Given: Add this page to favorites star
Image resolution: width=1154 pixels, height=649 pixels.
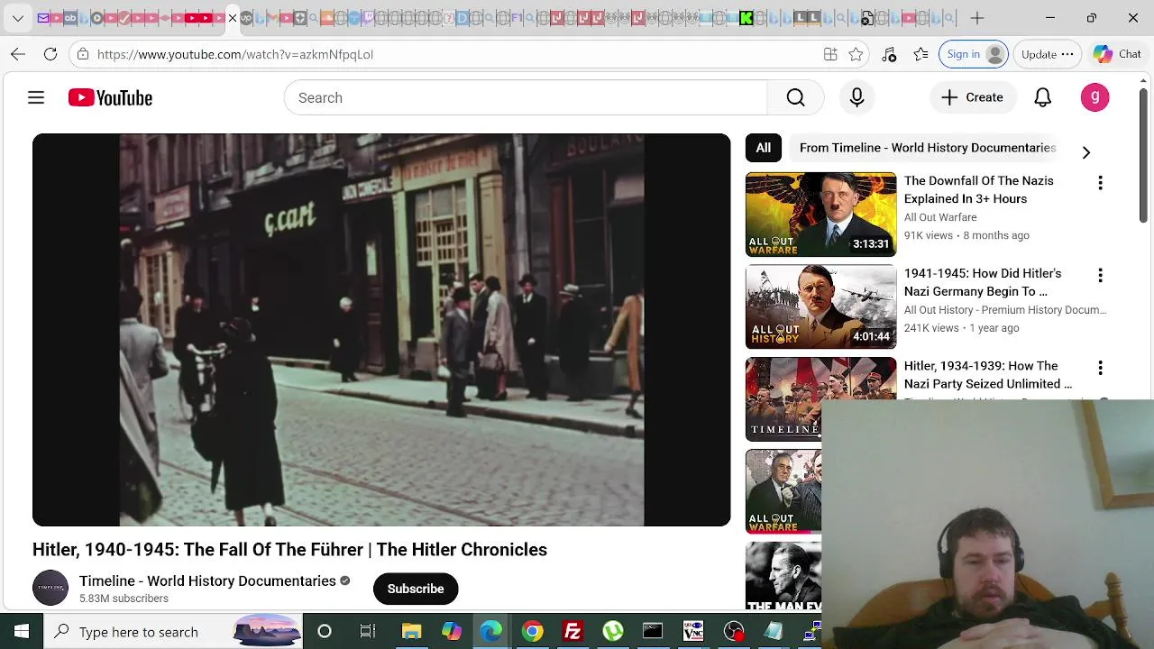Looking at the screenshot, I should coord(856,54).
